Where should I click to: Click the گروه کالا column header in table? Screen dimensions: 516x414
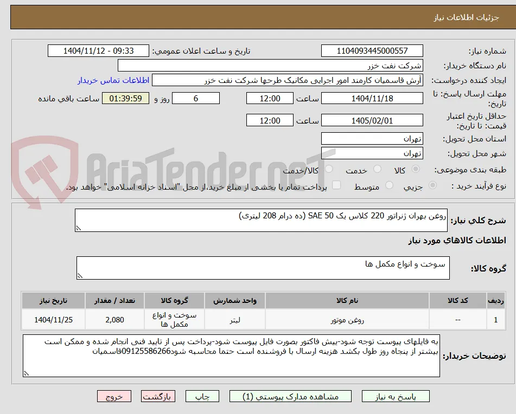pos(174,301)
